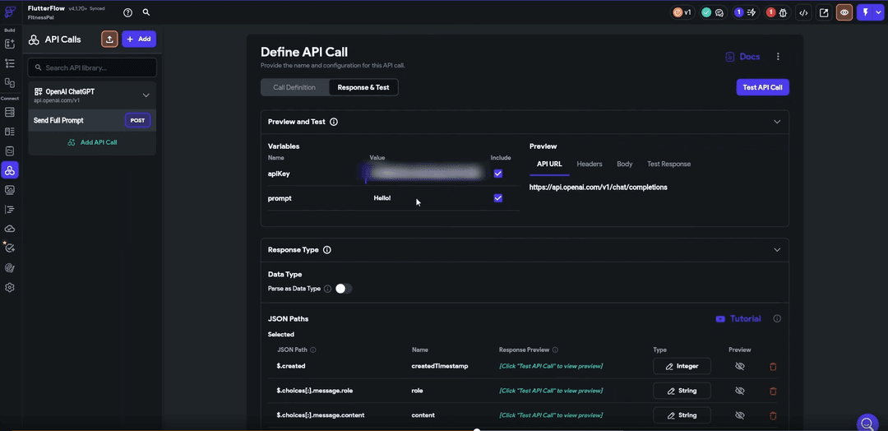Switch to the Body preview tab
Viewport: 888px width, 431px height.
[625, 164]
